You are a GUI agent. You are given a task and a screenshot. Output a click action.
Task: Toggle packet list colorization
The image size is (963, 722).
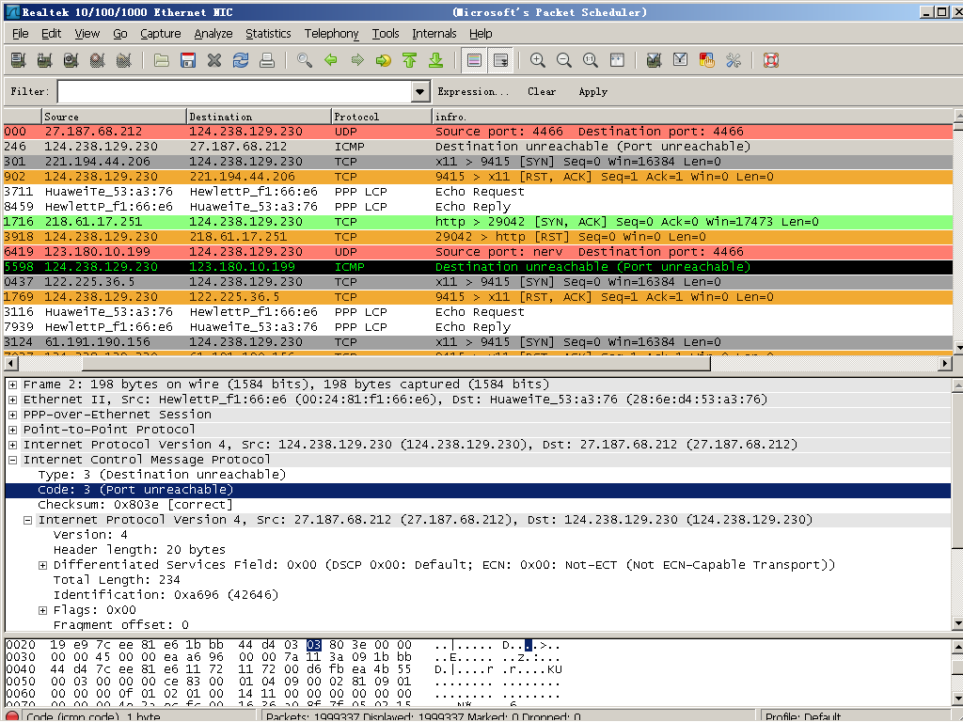click(474, 60)
